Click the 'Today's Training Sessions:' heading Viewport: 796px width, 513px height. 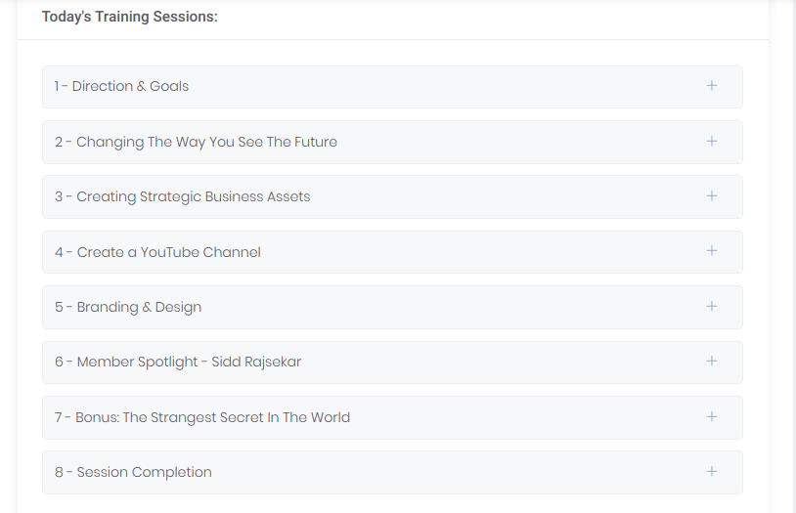click(129, 17)
